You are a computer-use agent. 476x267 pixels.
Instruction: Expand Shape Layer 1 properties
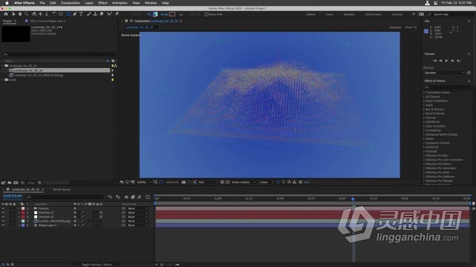(19, 225)
